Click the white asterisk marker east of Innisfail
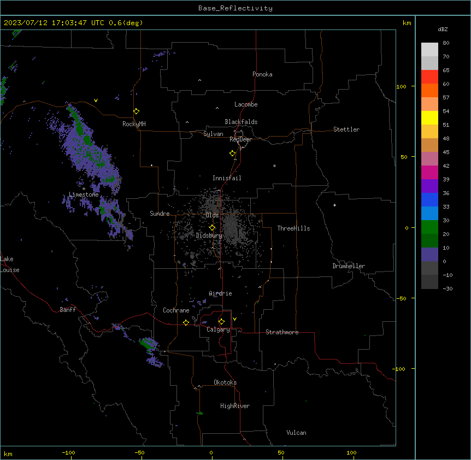This screenshot has width=471, height=460. 274,166
